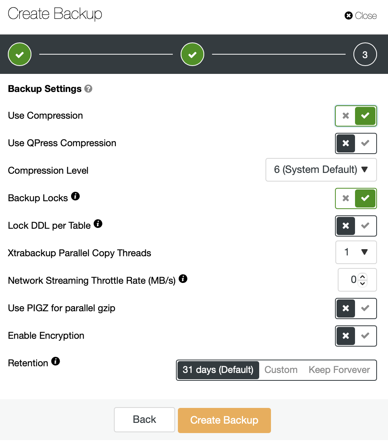Click the Backup Locks info icon
The image size is (388, 448).
click(75, 196)
